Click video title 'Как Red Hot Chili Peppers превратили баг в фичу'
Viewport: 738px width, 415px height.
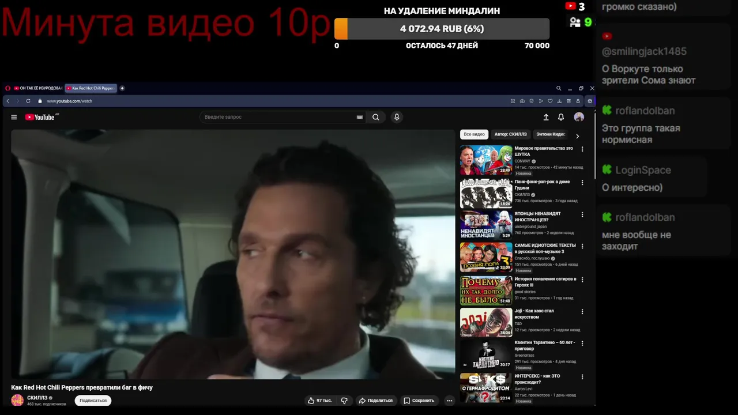pyautogui.click(x=82, y=387)
